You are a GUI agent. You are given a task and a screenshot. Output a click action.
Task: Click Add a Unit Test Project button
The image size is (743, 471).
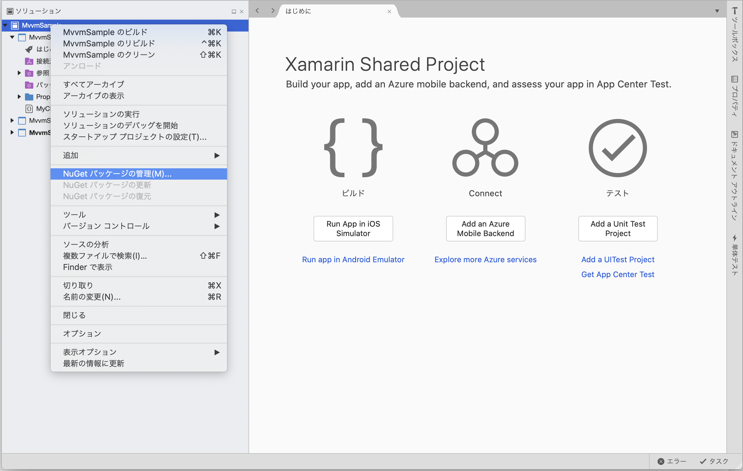point(617,228)
